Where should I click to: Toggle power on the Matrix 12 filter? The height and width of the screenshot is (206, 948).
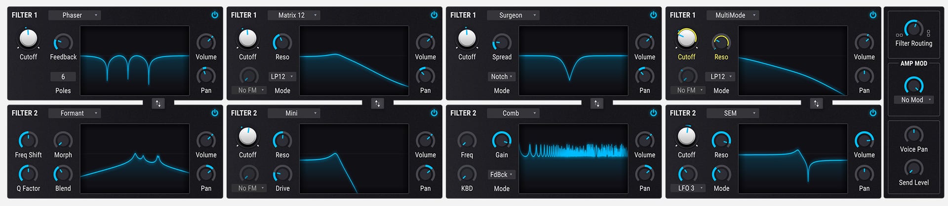434,15
